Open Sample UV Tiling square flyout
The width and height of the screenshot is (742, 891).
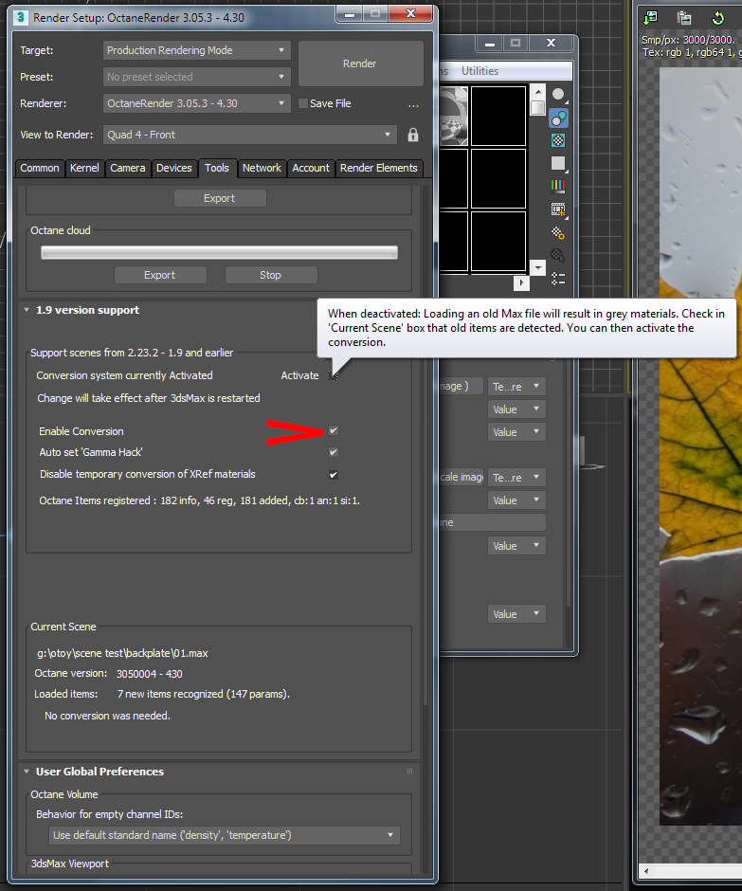coord(558,164)
